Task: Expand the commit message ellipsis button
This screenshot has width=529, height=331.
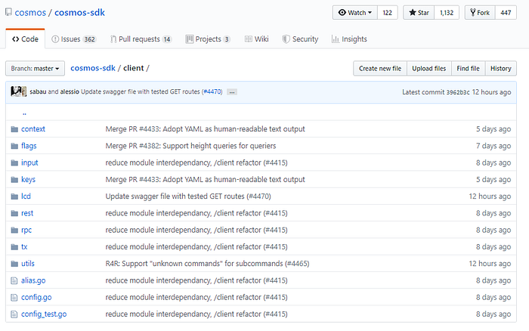Action: (x=232, y=92)
